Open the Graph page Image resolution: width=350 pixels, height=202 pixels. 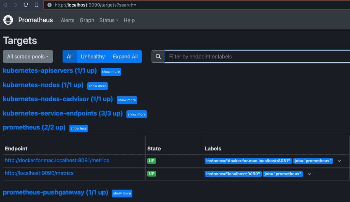point(87,20)
